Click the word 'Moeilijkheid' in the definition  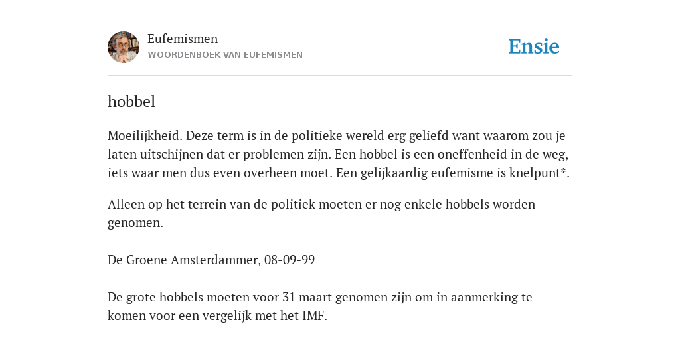(x=146, y=136)
